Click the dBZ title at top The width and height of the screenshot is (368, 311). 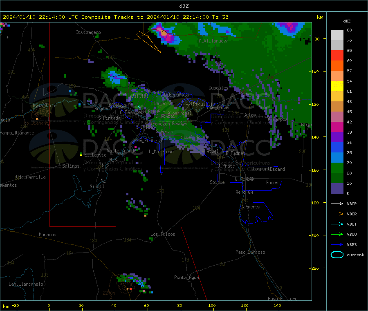184,6
